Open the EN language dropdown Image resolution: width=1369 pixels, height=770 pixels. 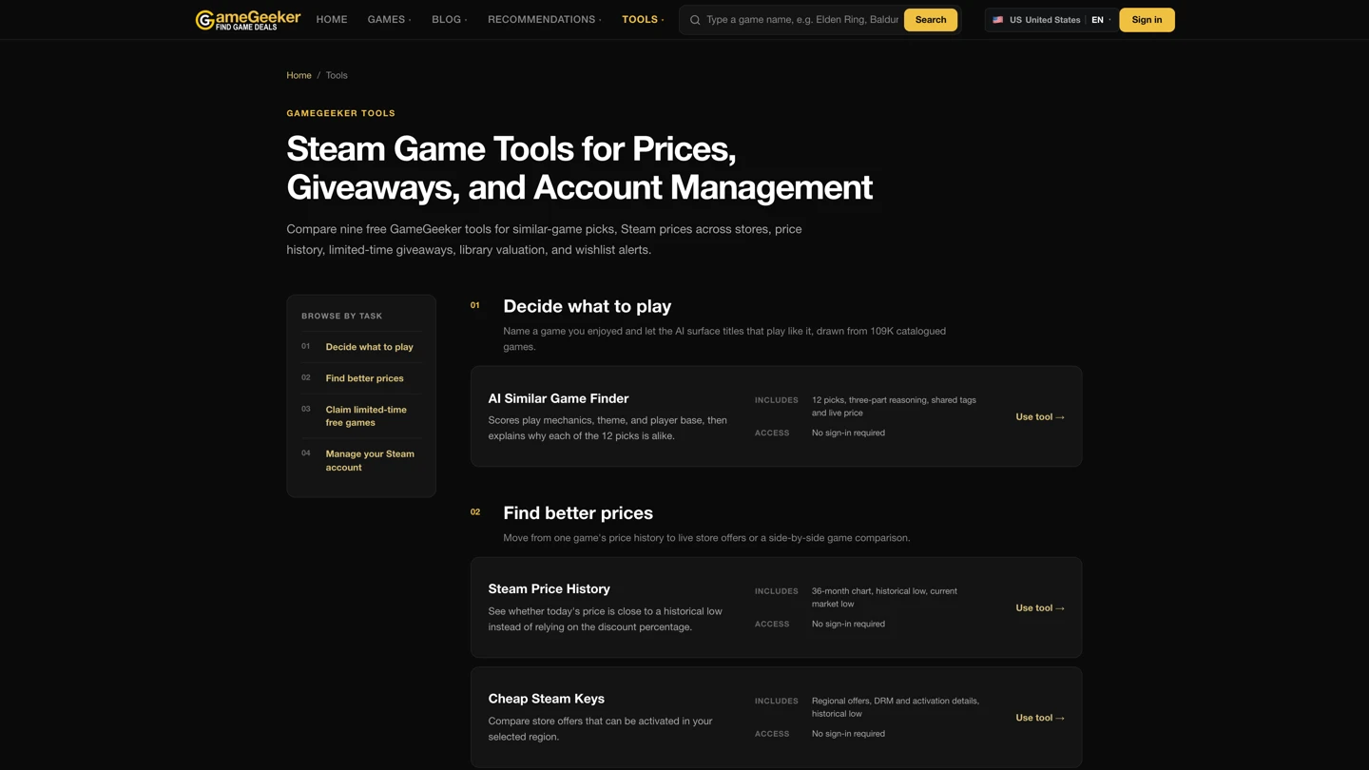coord(1101,20)
